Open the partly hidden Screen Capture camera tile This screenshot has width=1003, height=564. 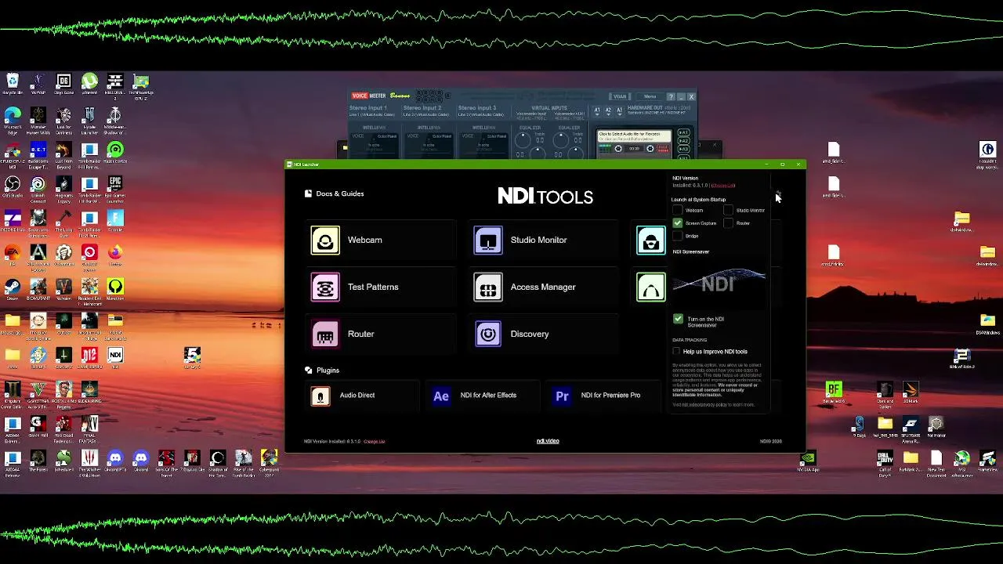coord(651,240)
